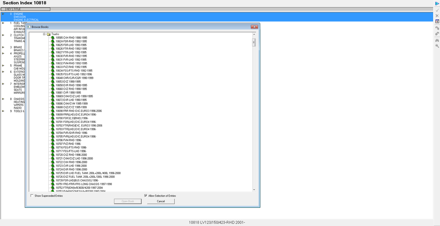
Task: Expand section 1 FUEL TANK row arrow
Action: [3, 23]
